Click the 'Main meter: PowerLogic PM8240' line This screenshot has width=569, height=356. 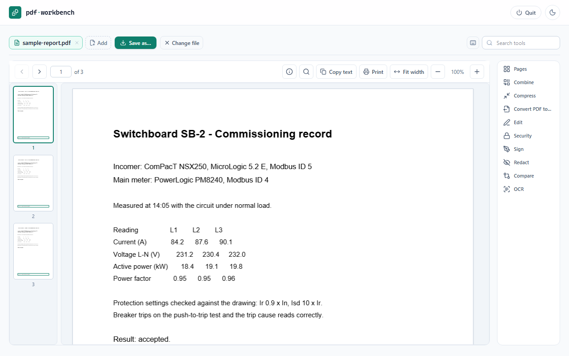coord(191,180)
